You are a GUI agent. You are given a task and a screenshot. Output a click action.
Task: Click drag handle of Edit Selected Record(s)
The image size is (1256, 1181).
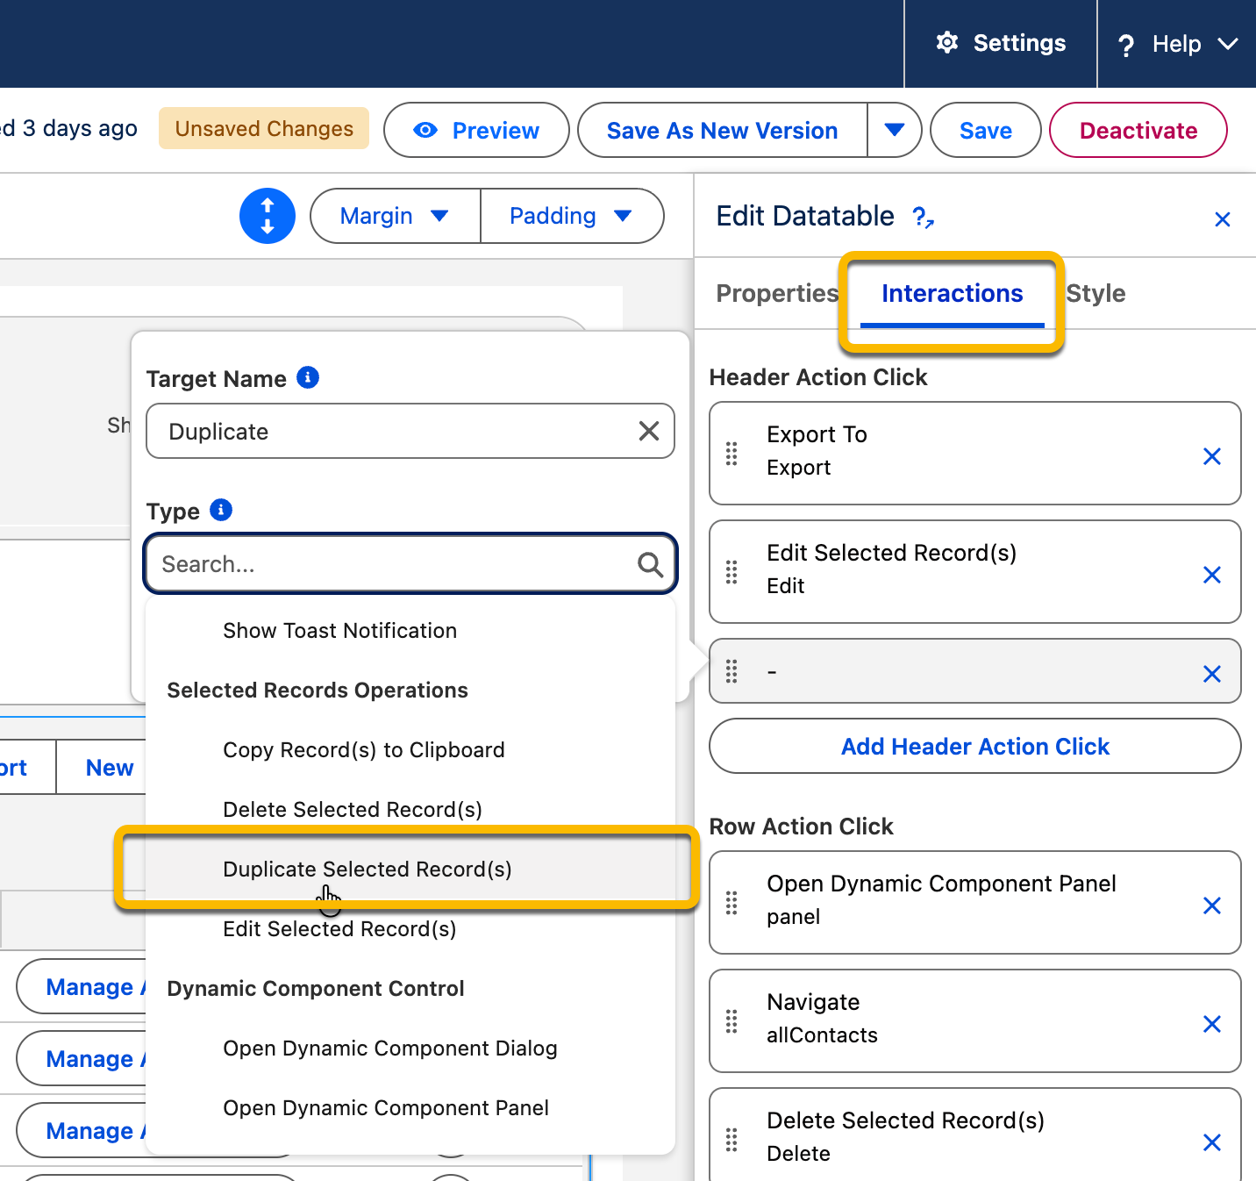tap(731, 573)
